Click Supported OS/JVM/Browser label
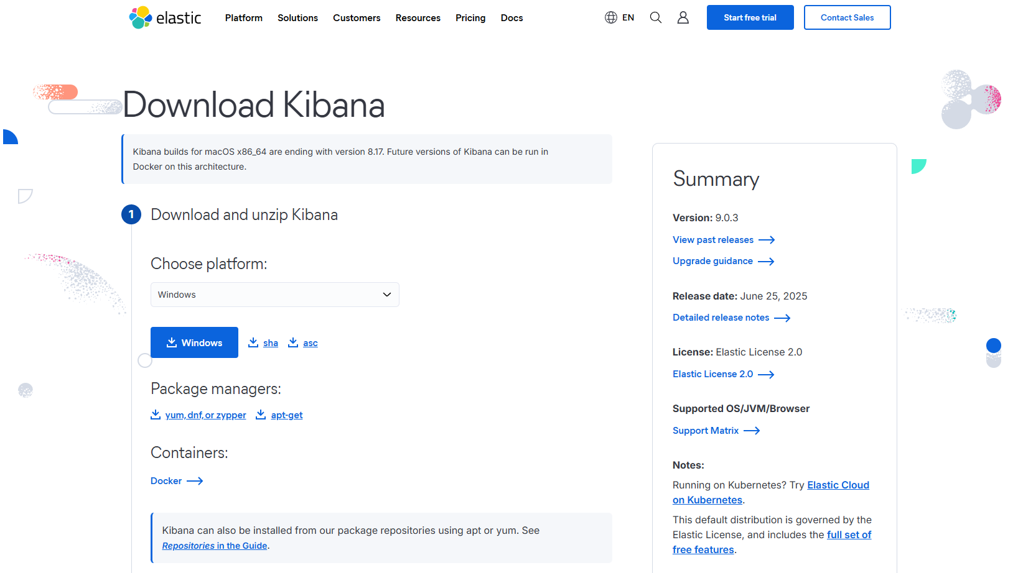 pos(741,409)
